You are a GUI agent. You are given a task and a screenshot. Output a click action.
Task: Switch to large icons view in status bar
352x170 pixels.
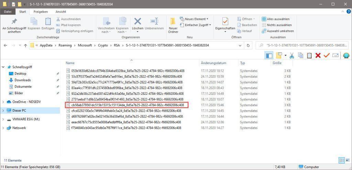coord(348,160)
